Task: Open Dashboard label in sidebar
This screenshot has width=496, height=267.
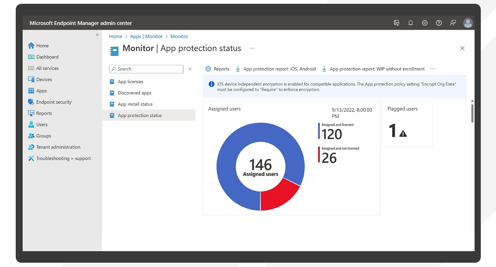Action: [x=48, y=57]
